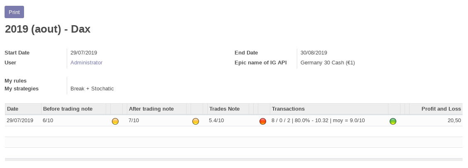Click the Germany 30 Cash epic name
Image resolution: width=468 pixels, height=168 pixels.
[x=327, y=63]
